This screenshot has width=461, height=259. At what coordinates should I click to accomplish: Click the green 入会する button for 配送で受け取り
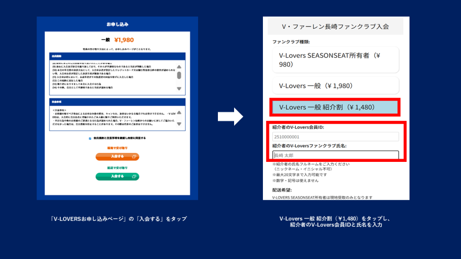(x=118, y=176)
